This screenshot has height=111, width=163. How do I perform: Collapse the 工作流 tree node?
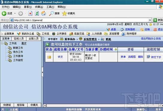pos(2,43)
